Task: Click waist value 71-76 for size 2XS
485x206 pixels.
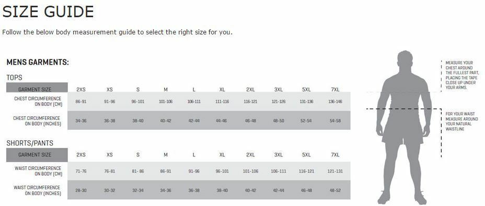Action: pyautogui.click(x=81, y=171)
